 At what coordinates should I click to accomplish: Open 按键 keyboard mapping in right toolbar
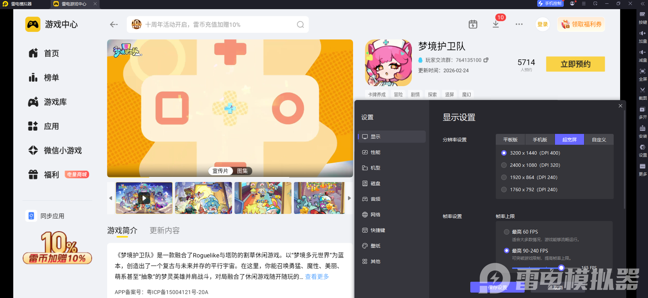643,18
